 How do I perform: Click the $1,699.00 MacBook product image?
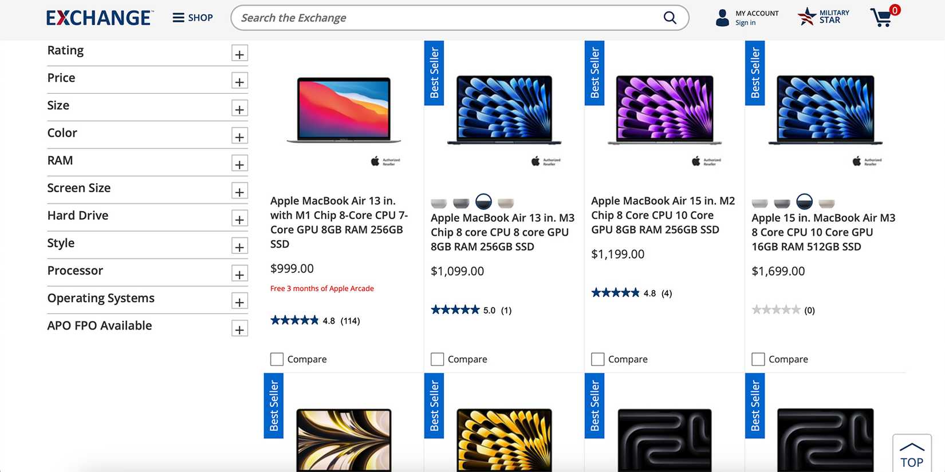coord(825,109)
